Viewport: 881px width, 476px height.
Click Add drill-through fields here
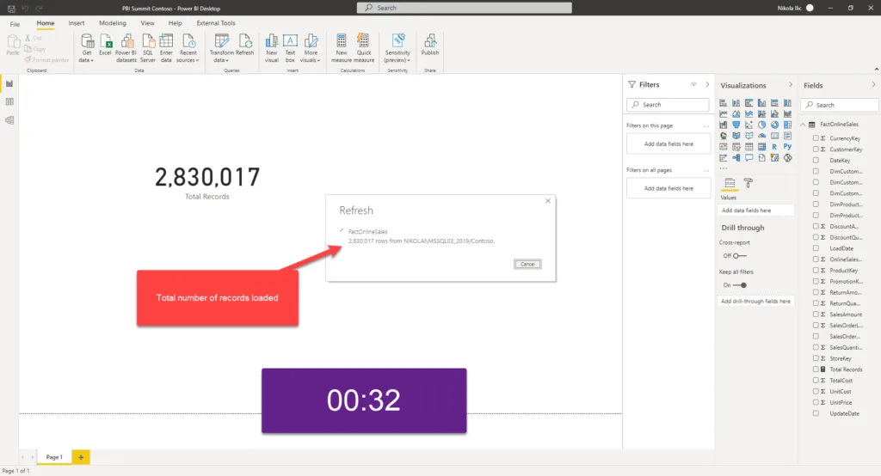coord(755,302)
